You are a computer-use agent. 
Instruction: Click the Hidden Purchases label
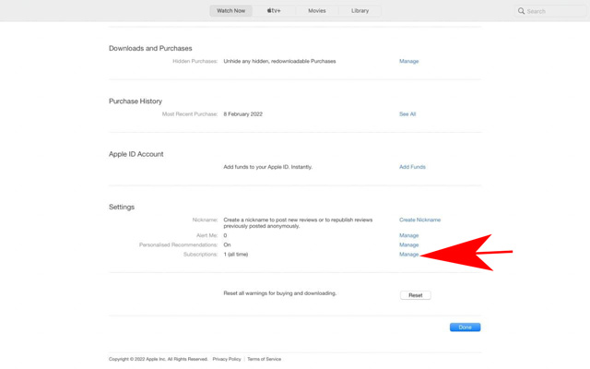[x=195, y=61]
